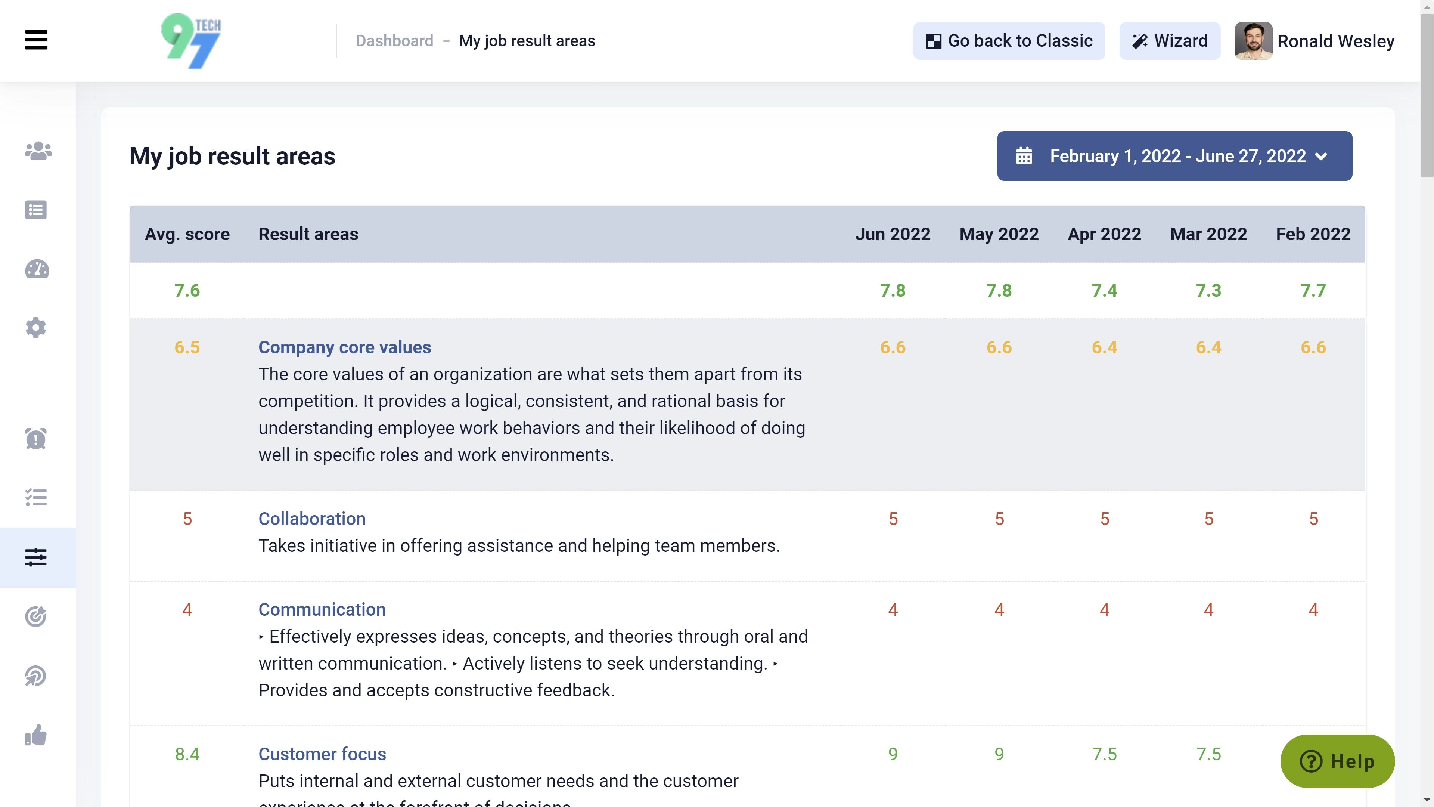Select the sliders result areas sidebar icon
The image size is (1434, 807).
pos(36,557)
